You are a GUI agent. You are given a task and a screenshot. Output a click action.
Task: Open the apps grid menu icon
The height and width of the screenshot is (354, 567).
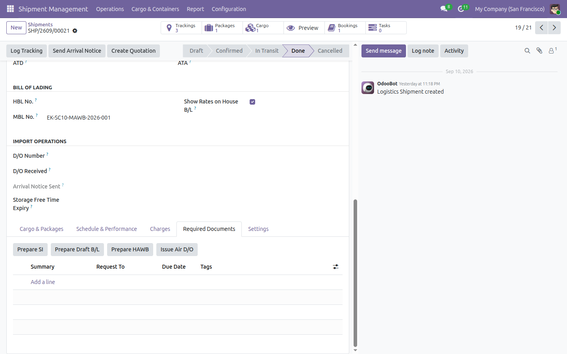(10, 9)
